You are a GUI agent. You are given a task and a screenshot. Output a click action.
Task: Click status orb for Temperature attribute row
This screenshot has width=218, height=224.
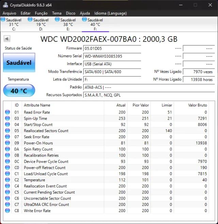tap(7, 180)
